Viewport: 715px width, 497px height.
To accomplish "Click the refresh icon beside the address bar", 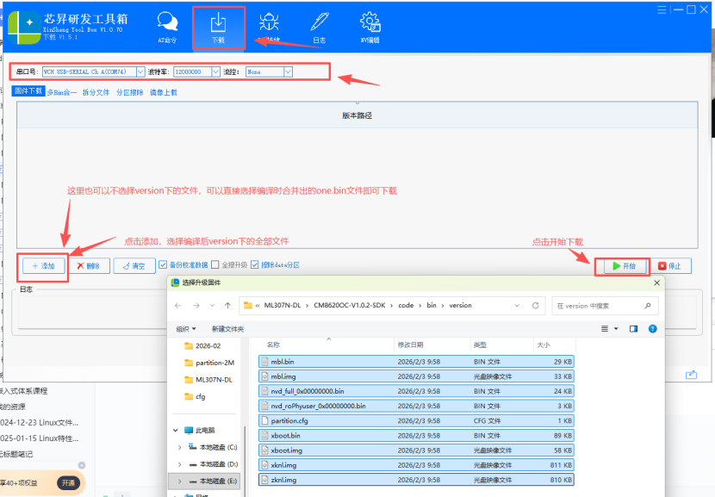I will (535, 305).
